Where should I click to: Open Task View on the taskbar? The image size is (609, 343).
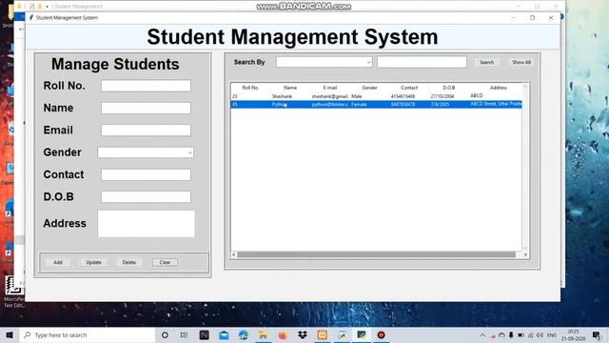(184, 334)
